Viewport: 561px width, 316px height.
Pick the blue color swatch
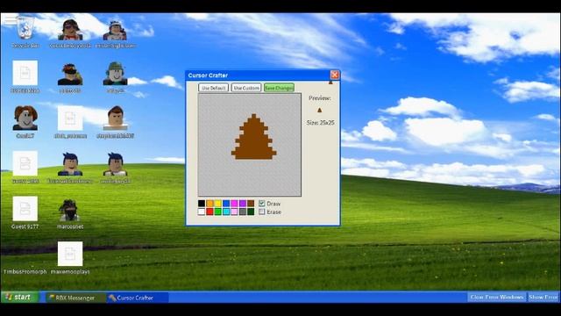coord(226,204)
